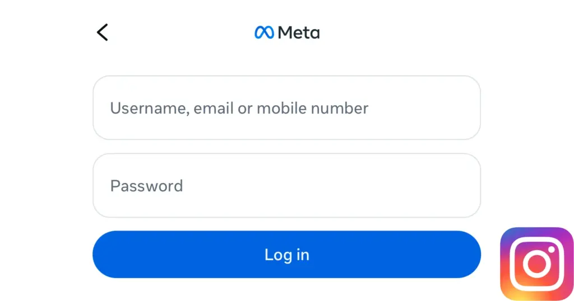Click the "Password" placeholder text

[x=146, y=185]
